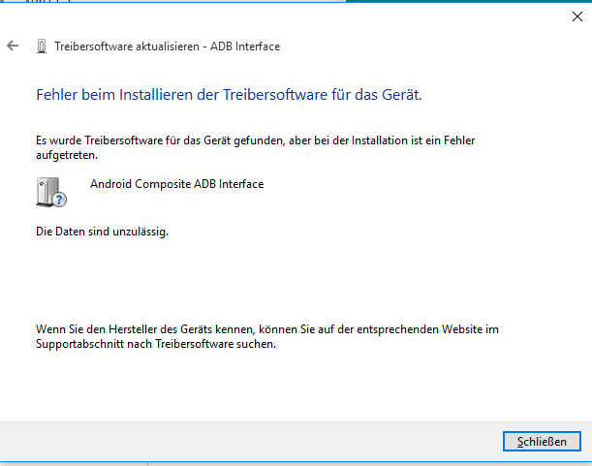The image size is (592, 466).
Task: Click the Schließen button
Action: (x=542, y=441)
